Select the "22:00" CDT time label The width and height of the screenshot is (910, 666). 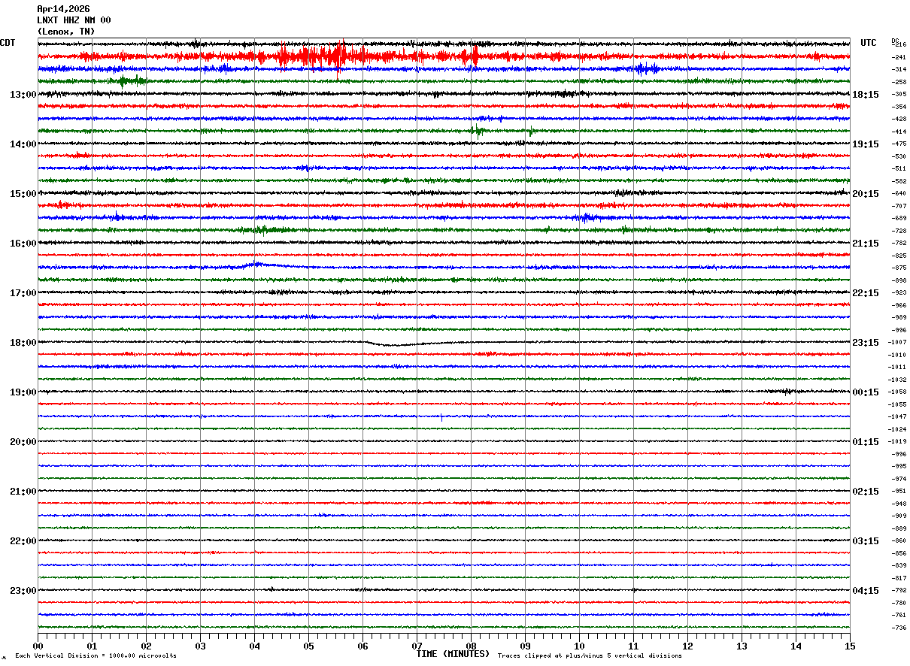coord(23,541)
